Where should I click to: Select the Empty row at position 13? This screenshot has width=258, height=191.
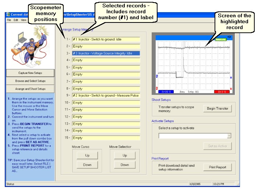(x=106, y=124)
